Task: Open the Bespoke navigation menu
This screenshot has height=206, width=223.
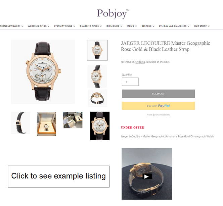Action: point(148,26)
